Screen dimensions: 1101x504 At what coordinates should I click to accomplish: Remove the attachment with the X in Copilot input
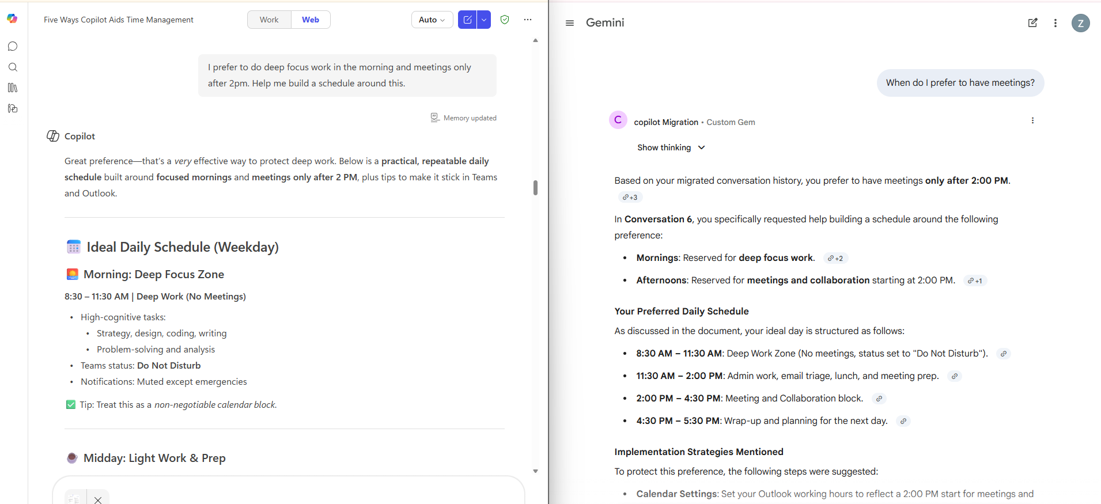pyautogui.click(x=98, y=499)
